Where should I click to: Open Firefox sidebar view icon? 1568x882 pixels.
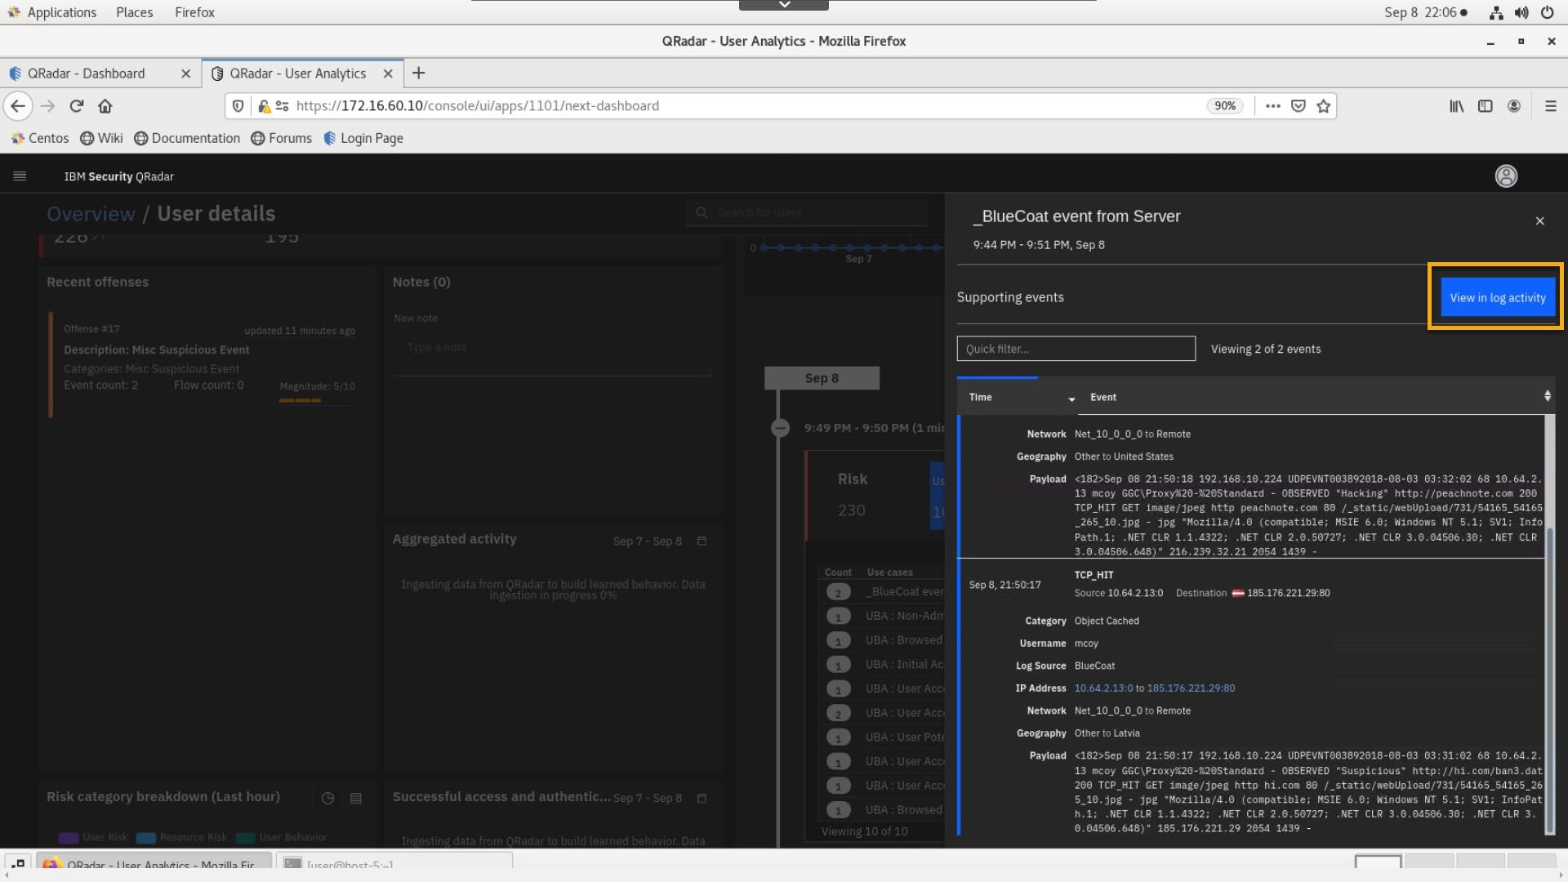click(1485, 106)
